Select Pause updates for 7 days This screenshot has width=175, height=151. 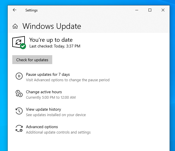point(48,75)
